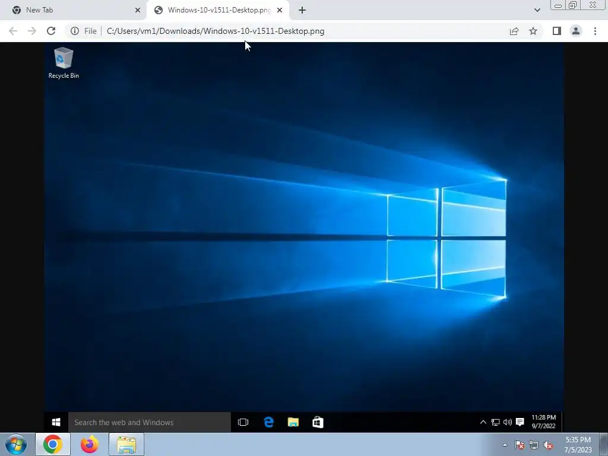The height and width of the screenshot is (456, 608).
Task: Click Recycle Bin icon in image
Action: tap(64, 63)
